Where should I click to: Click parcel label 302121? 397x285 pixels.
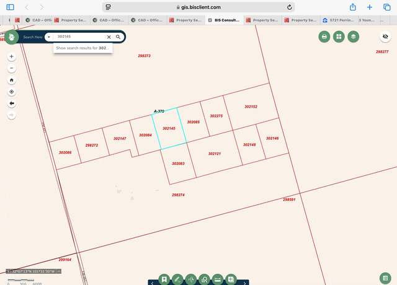(x=215, y=154)
